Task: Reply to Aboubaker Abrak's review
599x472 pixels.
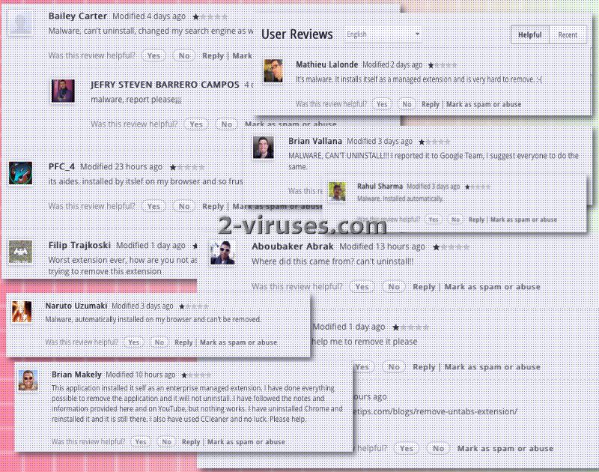Action: coord(424,287)
